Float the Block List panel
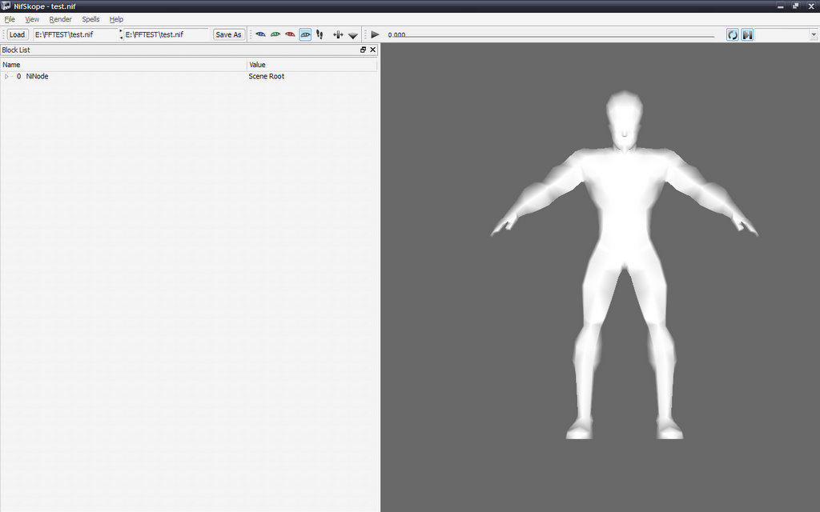The width and height of the screenshot is (820, 512). pos(363,50)
